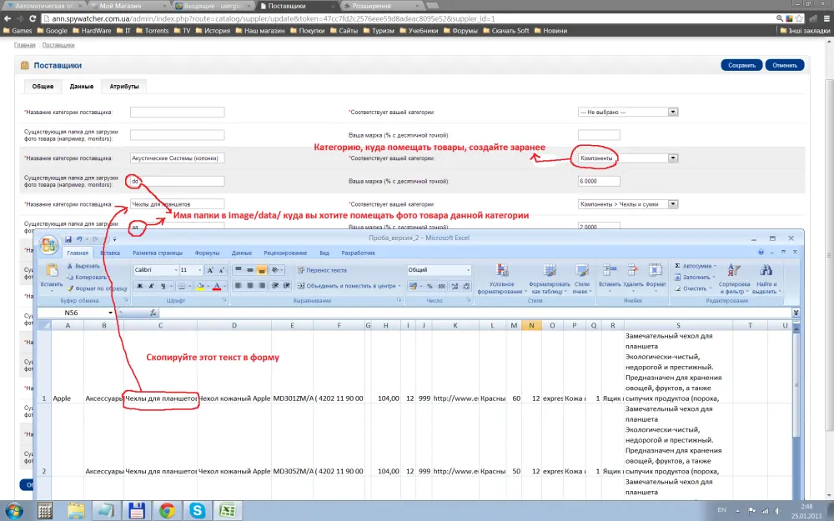Open the Формулы ribbon tab

click(207, 253)
